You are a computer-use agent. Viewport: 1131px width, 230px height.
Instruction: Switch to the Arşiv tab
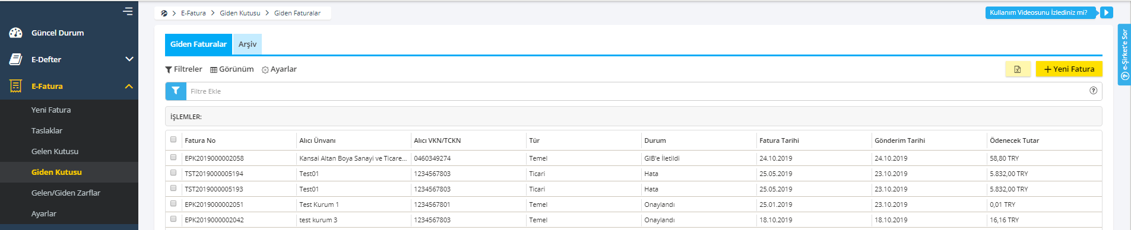[x=248, y=44]
